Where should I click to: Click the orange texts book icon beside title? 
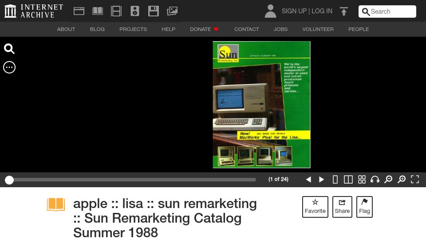(56, 204)
